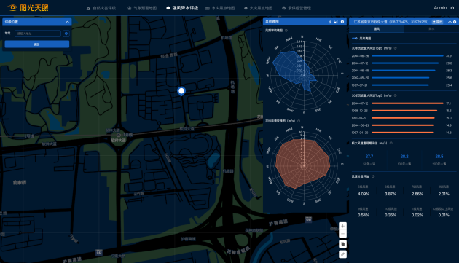This screenshot has width=459, height=263.
Task: Switch to the second (降水) tab
Action: (x=431, y=29)
